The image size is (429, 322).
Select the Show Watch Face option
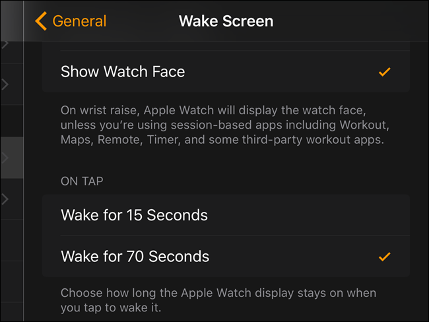[226, 72]
